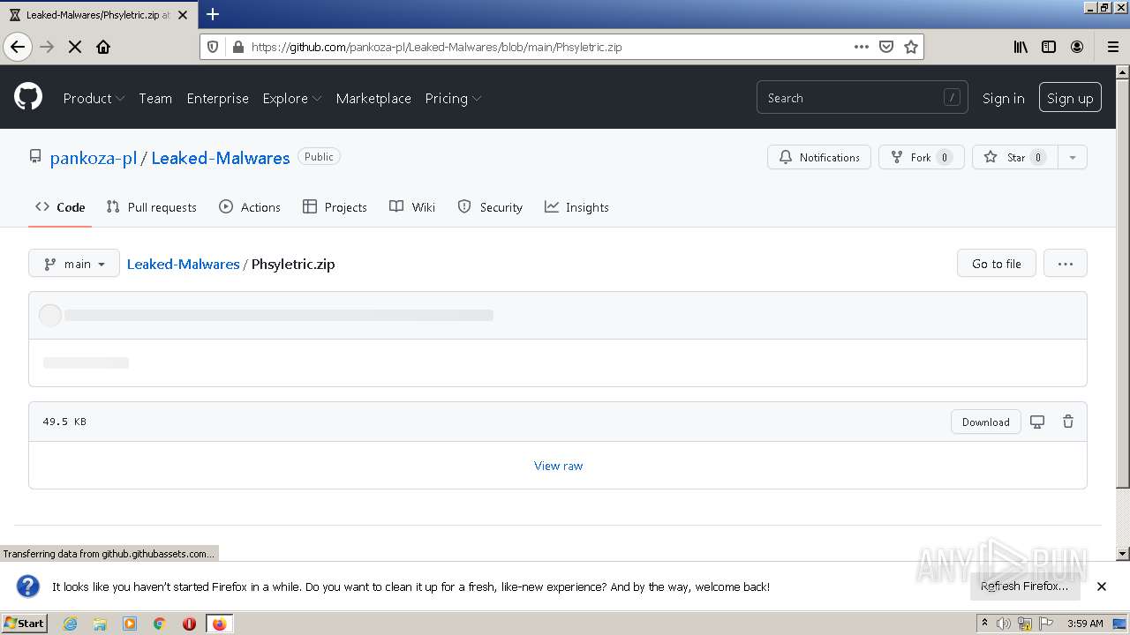The image size is (1130, 635).
Task: Save page to Pocket icon
Action: tap(886, 47)
